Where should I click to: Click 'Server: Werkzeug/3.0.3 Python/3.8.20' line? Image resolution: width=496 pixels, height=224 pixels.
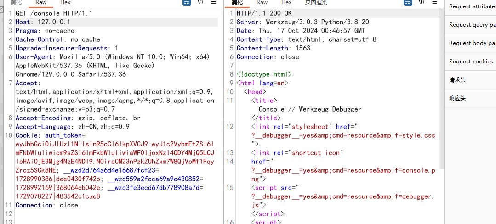[x=303, y=22]
